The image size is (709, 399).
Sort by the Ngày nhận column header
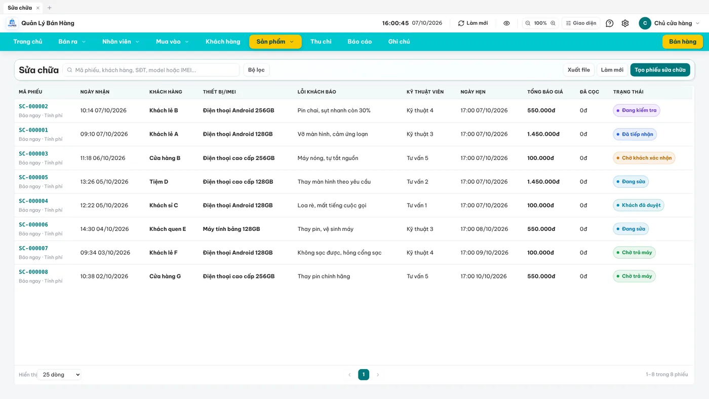pyautogui.click(x=95, y=92)
